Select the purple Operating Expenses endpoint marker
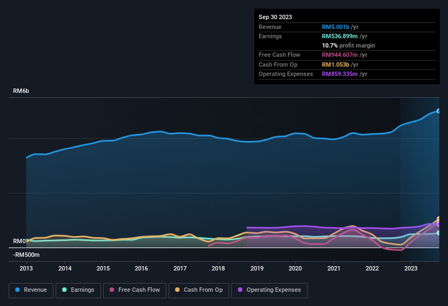This screenshot has width=448, height=306. (x=438, y=224)
